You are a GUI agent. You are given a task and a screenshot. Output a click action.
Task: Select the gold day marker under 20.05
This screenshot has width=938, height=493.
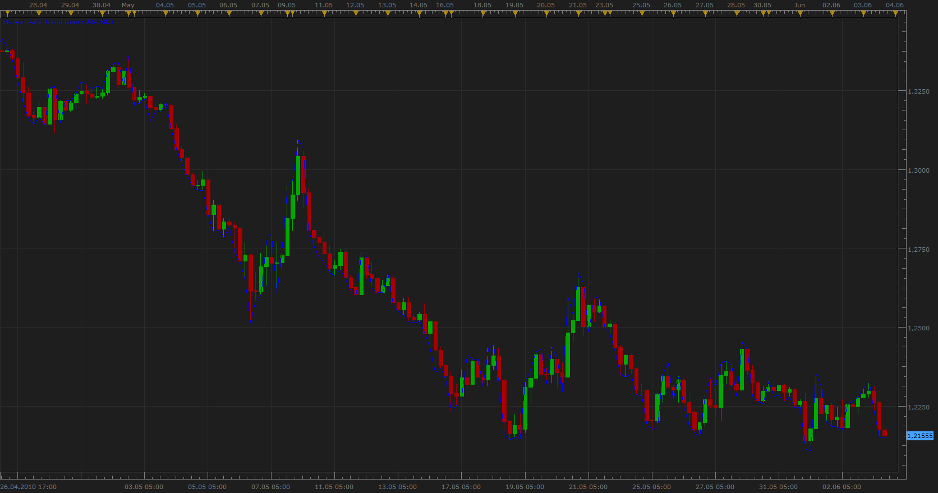(546, 13)
